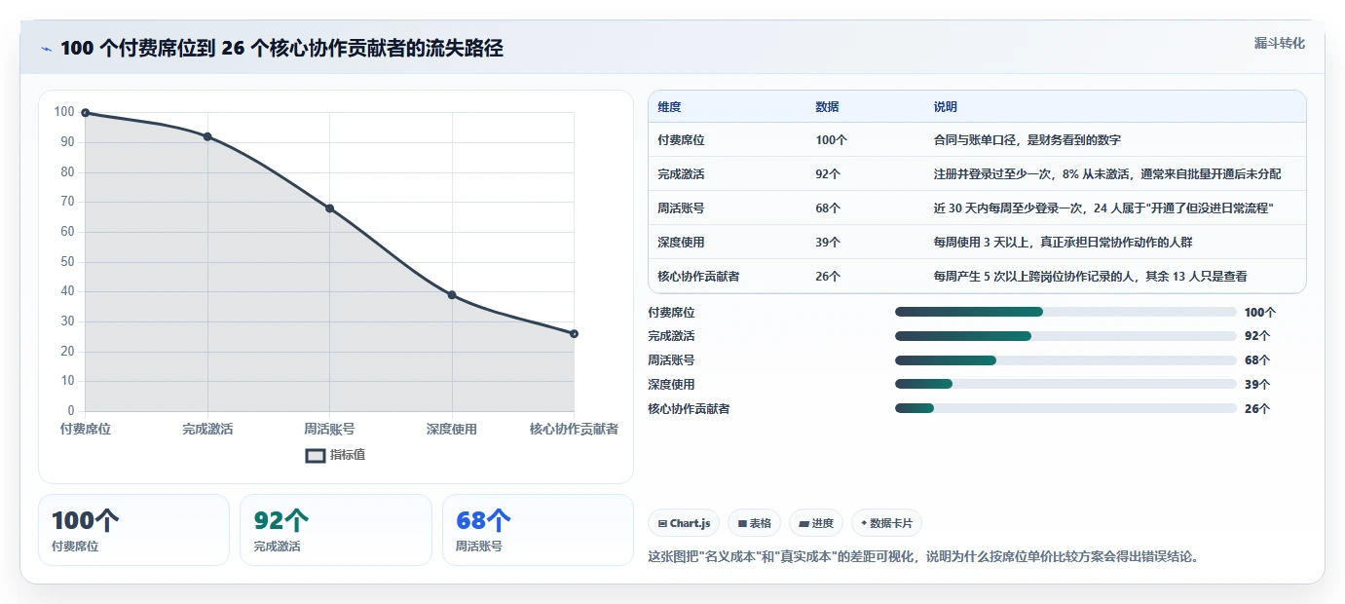The width and height of the screenshot is (1345, 604).
Task: Open the 68个 周活账号 stat card
Action: pos(538,530)
